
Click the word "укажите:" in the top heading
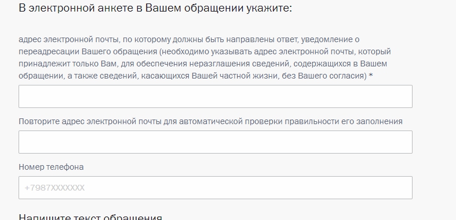coord(269,8)
